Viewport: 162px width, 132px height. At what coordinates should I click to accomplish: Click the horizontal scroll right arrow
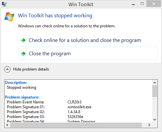[149, 125]
